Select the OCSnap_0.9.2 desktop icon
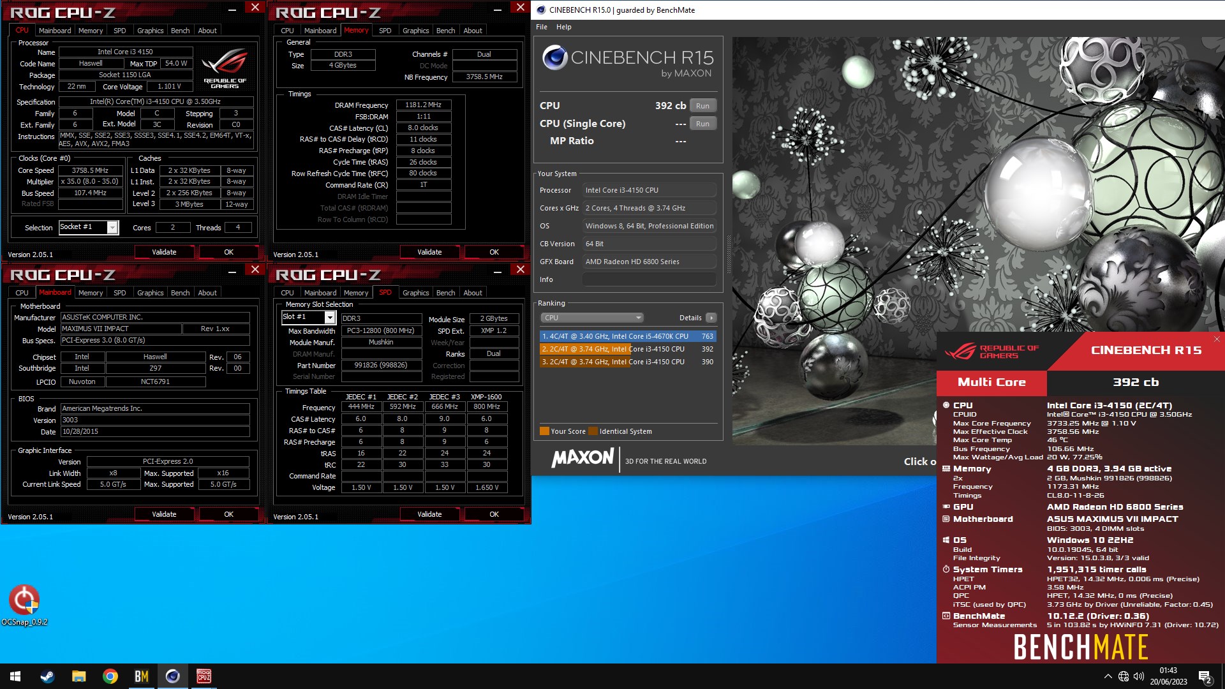1225x689 pixels. (x=24, y=605)
